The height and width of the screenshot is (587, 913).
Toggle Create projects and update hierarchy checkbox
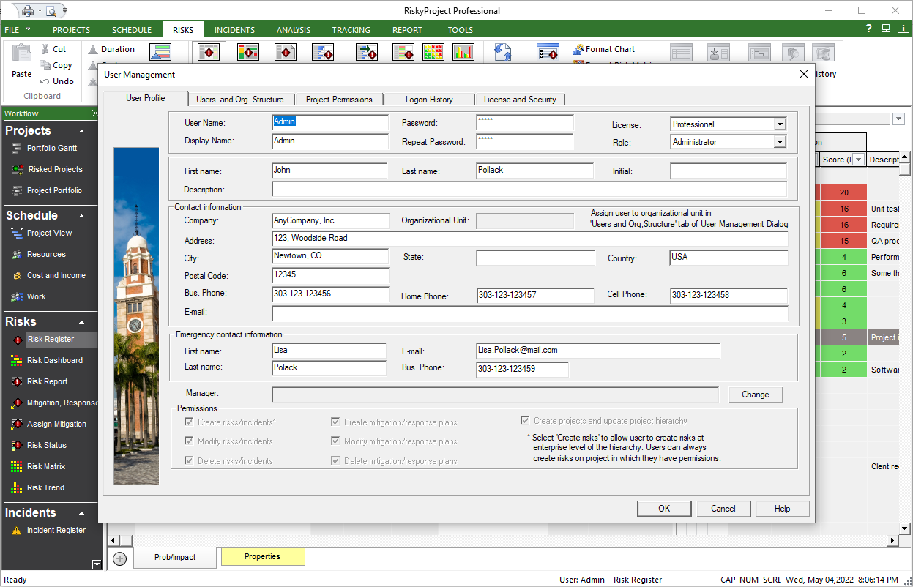pos(525,421)
